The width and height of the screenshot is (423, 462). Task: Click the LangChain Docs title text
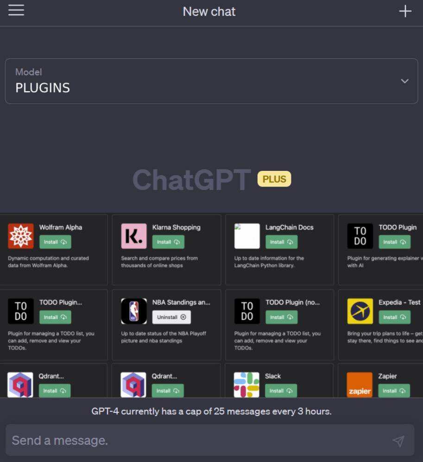point(290,227)
